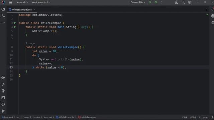The width and height of the screenshot is (214, 120).
Task: Click the System.out.println(value) statement
Action: click(61, 59)
